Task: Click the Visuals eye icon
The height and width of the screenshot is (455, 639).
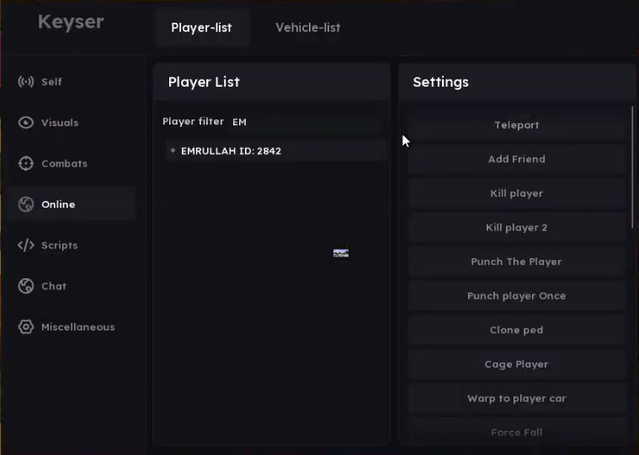Action: point(26,123)
